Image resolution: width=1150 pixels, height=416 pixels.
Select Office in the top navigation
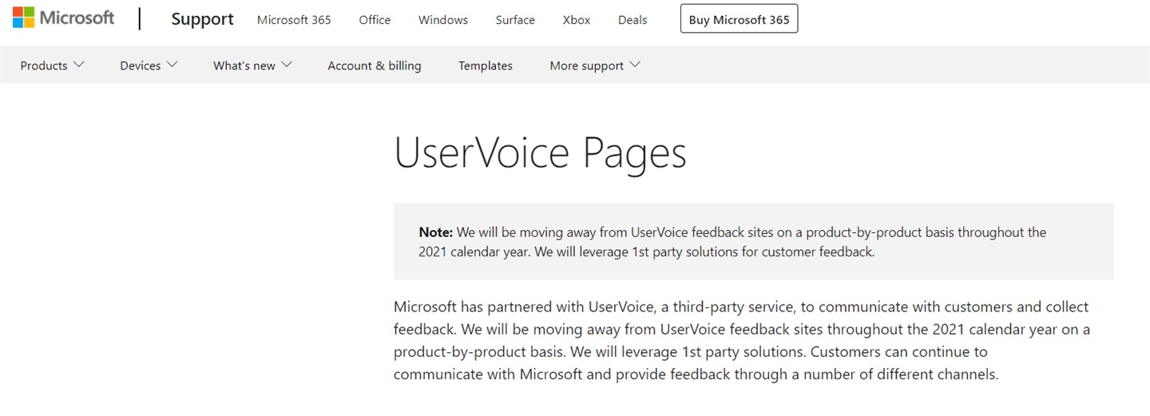tap(375, 20)
